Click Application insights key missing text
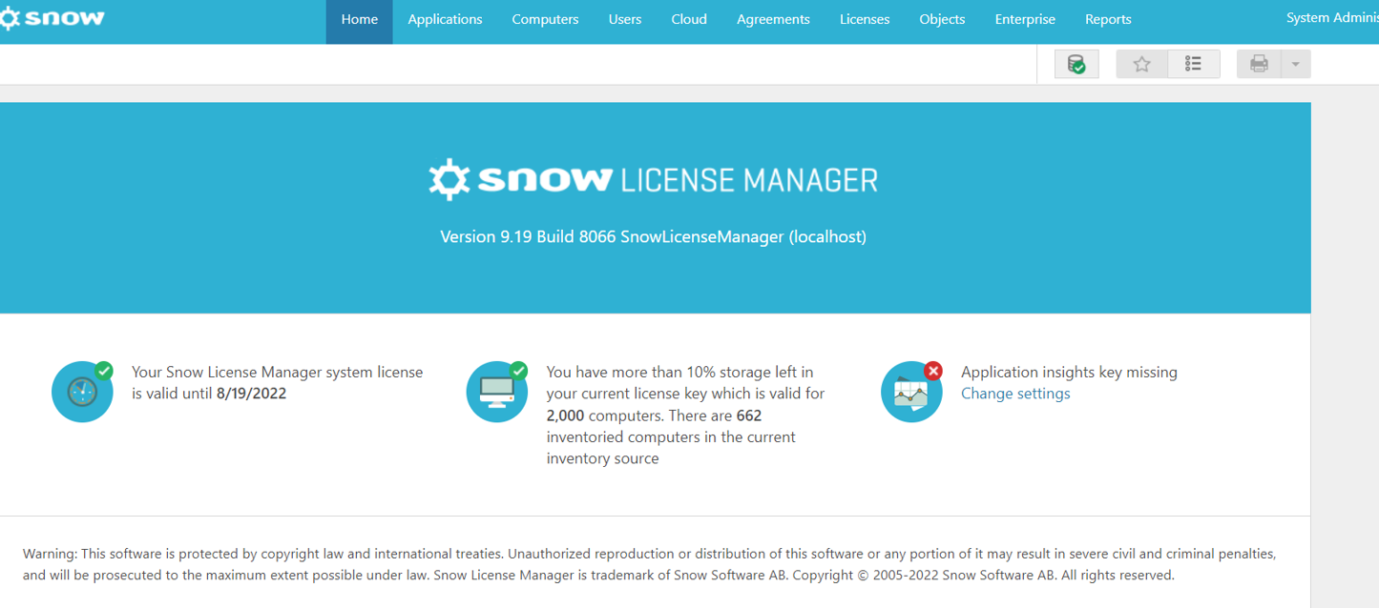The image size is (1379, 608). (x=1069, y=373)
